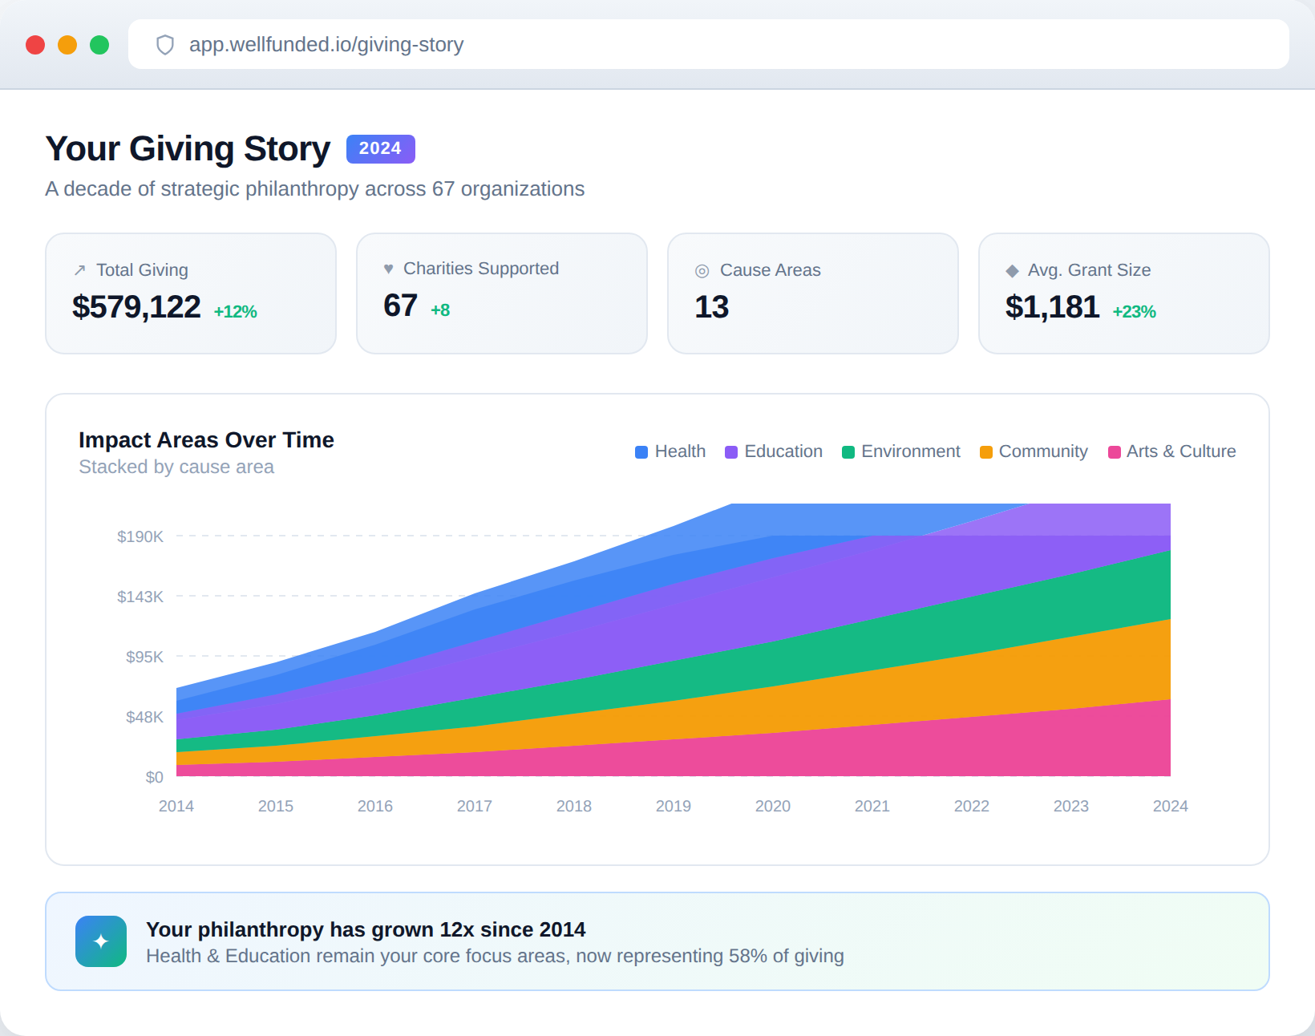
Task: Open the Total Giving card details
Action: click(190, 293)
